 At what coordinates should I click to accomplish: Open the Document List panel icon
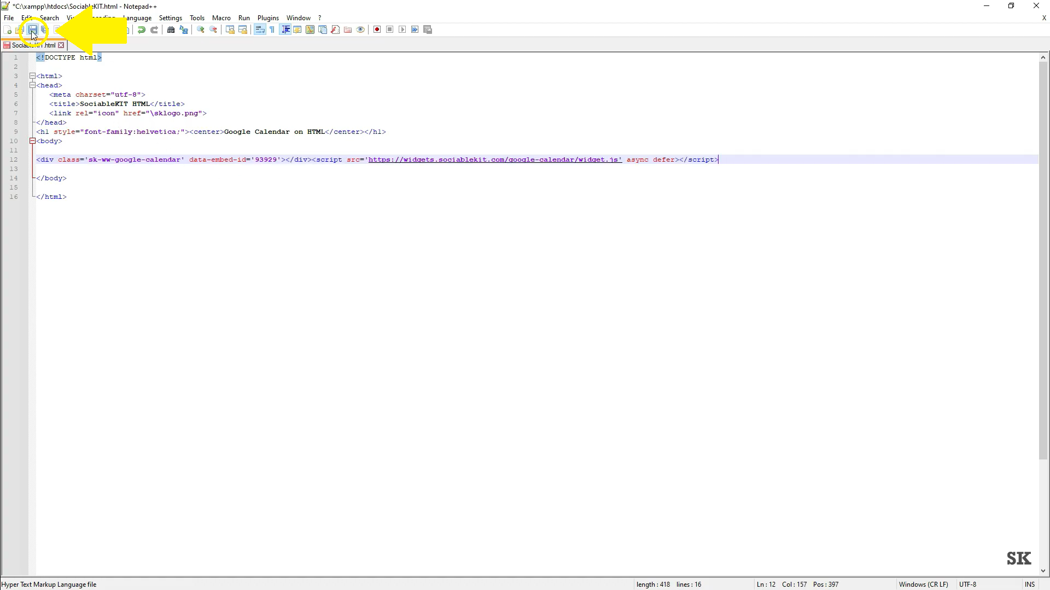(323, 30)
